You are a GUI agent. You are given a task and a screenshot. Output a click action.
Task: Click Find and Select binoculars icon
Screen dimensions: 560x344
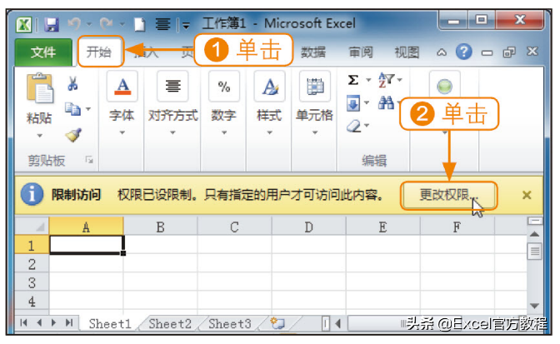coord(387,102)
